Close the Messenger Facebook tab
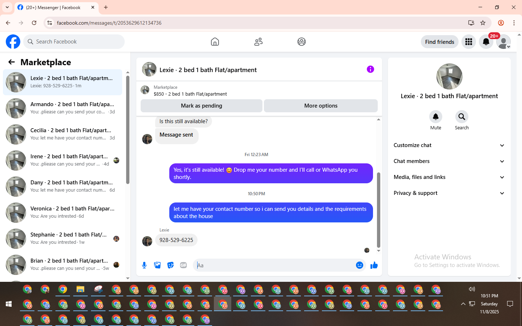 click(x=93, y=7)
